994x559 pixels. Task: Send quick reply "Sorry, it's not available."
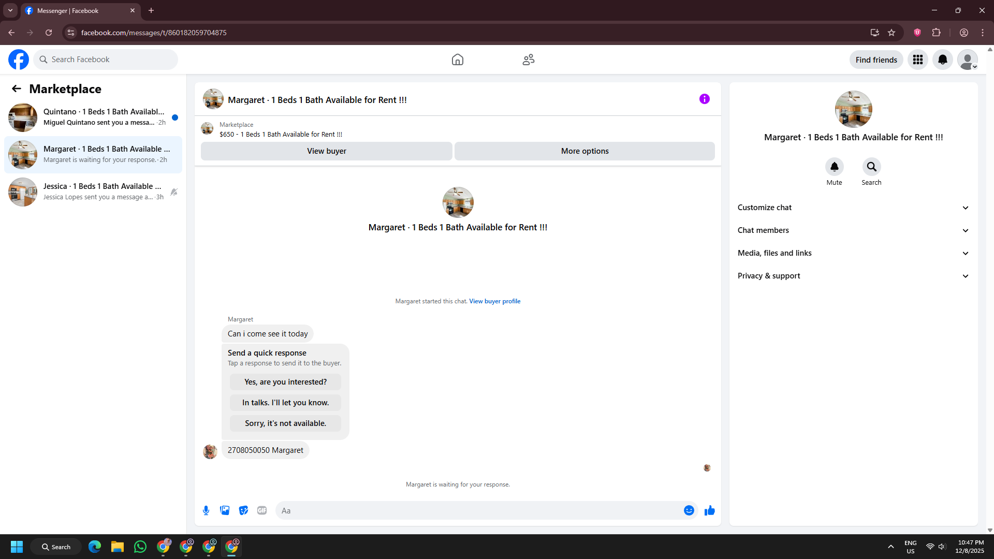[286, 423]
